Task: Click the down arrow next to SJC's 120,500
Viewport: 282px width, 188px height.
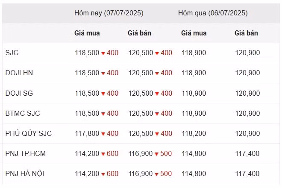Action: tap(157, 53)
